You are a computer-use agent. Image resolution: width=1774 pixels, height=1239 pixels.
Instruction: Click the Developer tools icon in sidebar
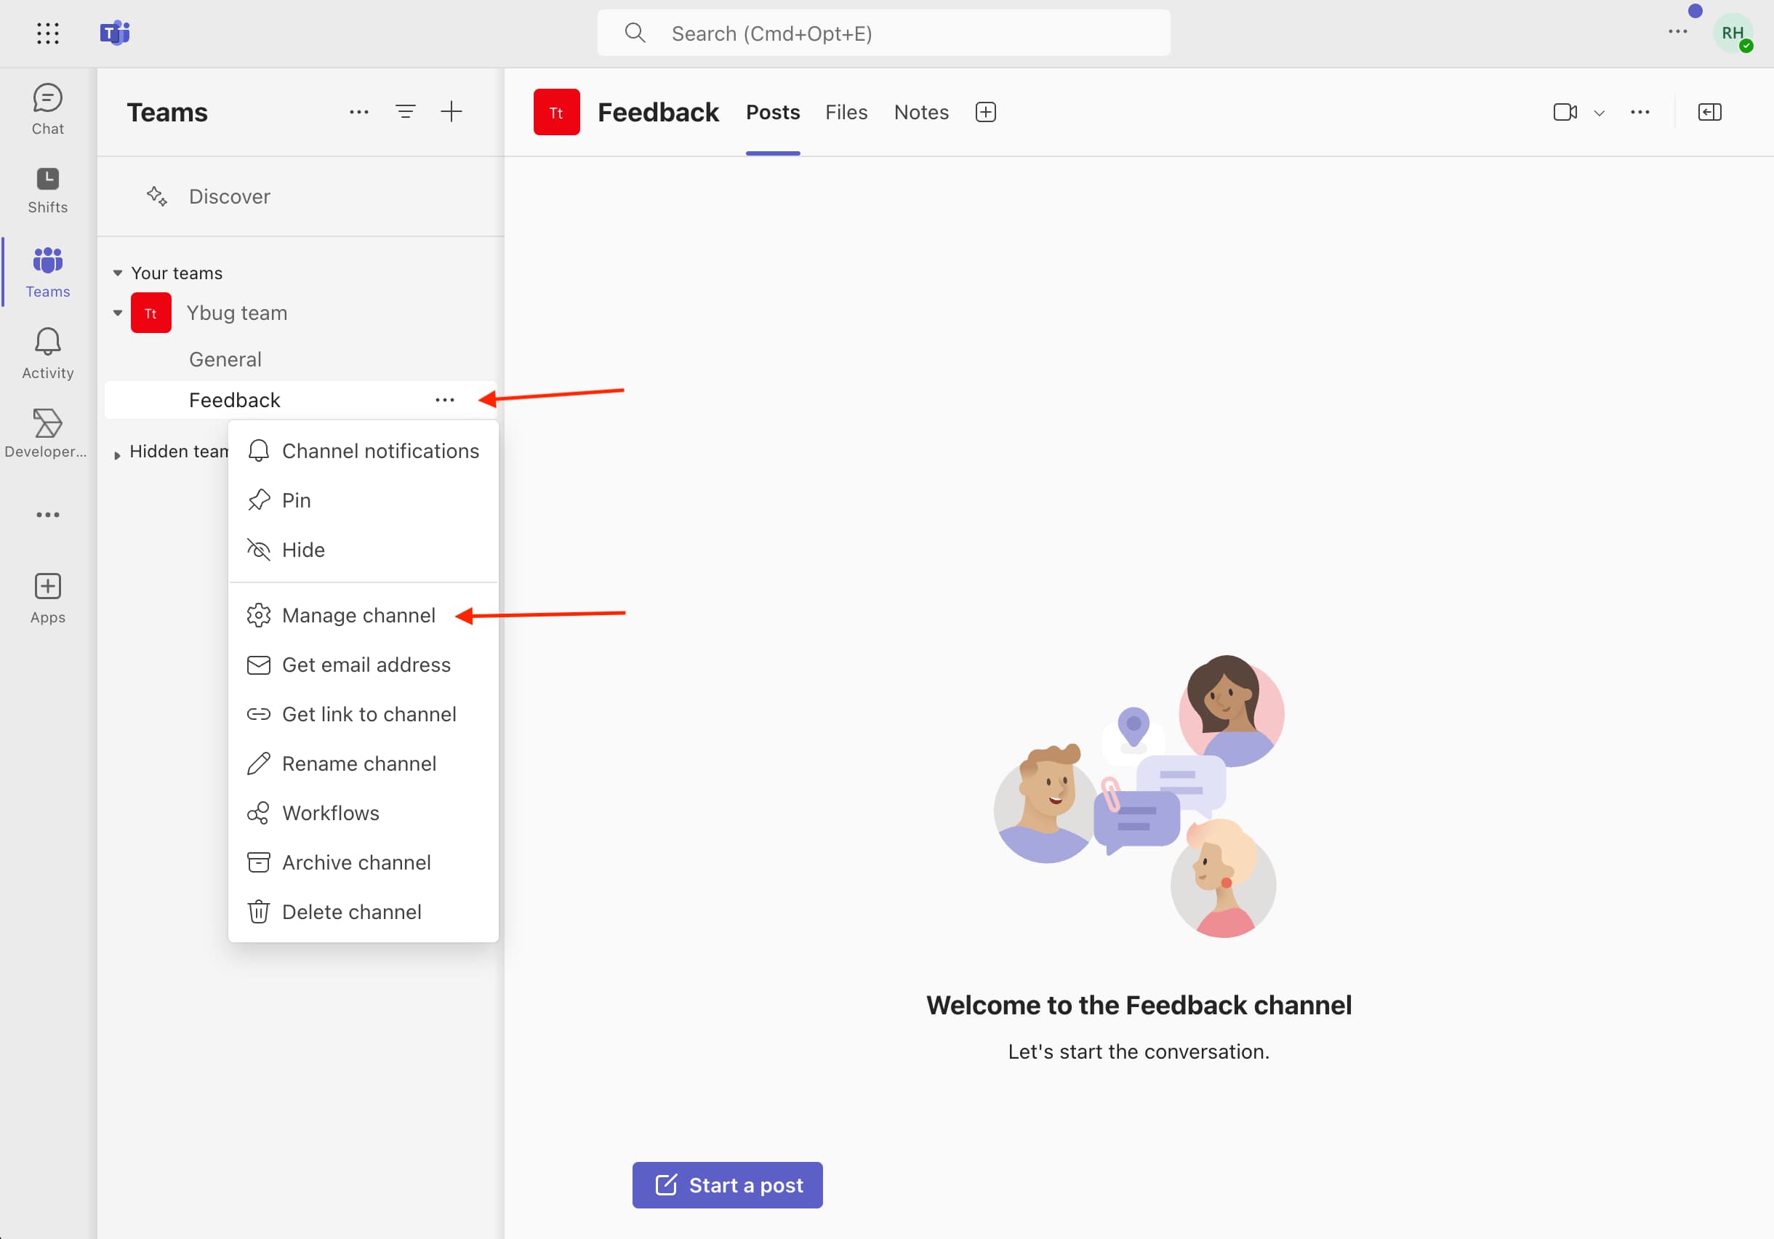pos(47,426)
